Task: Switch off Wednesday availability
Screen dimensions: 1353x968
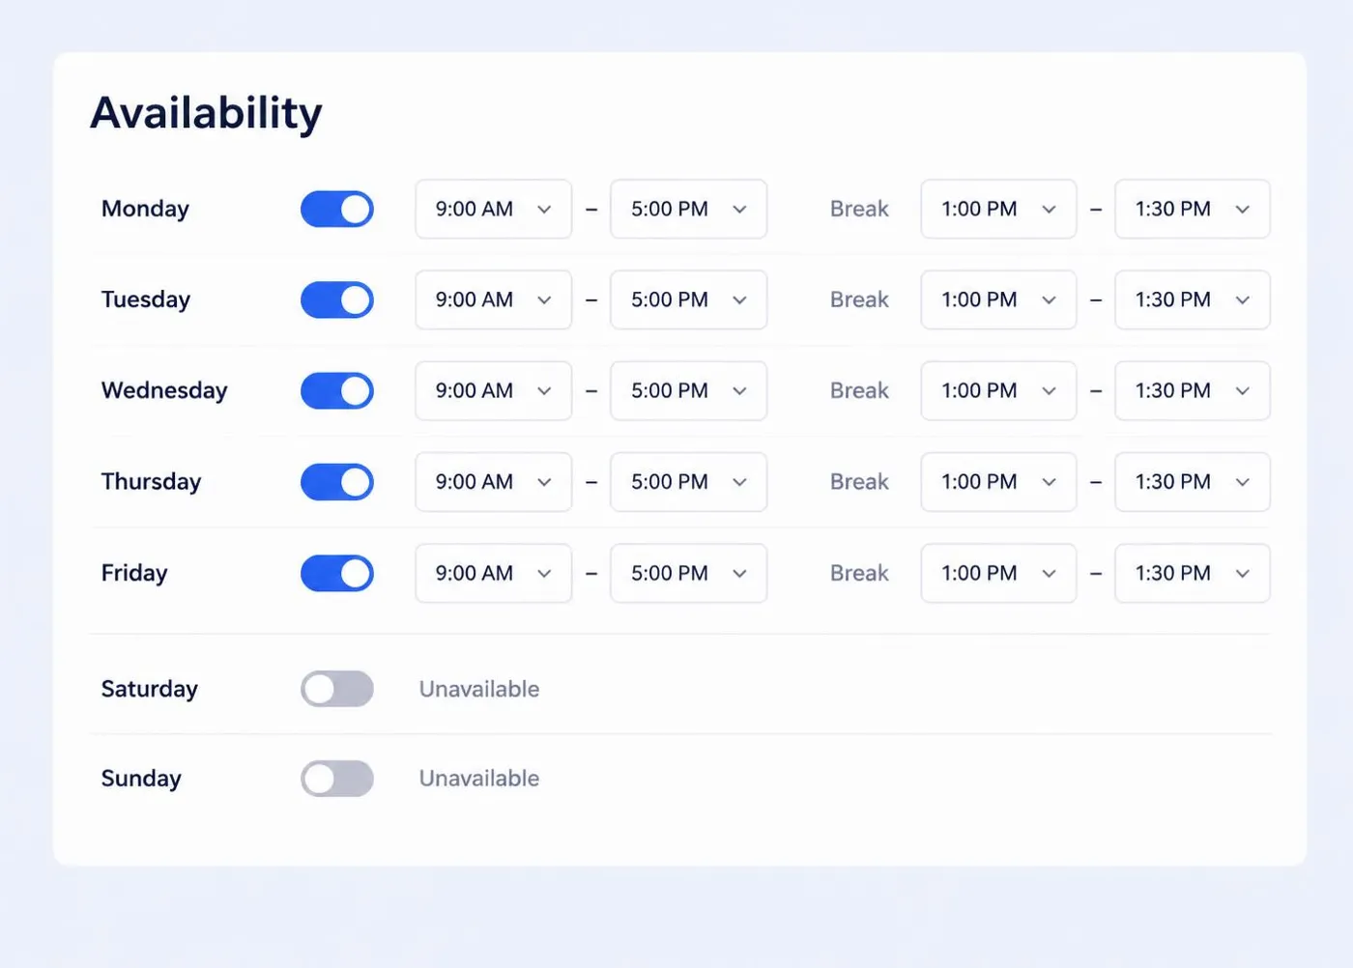Action: (337, 390)
